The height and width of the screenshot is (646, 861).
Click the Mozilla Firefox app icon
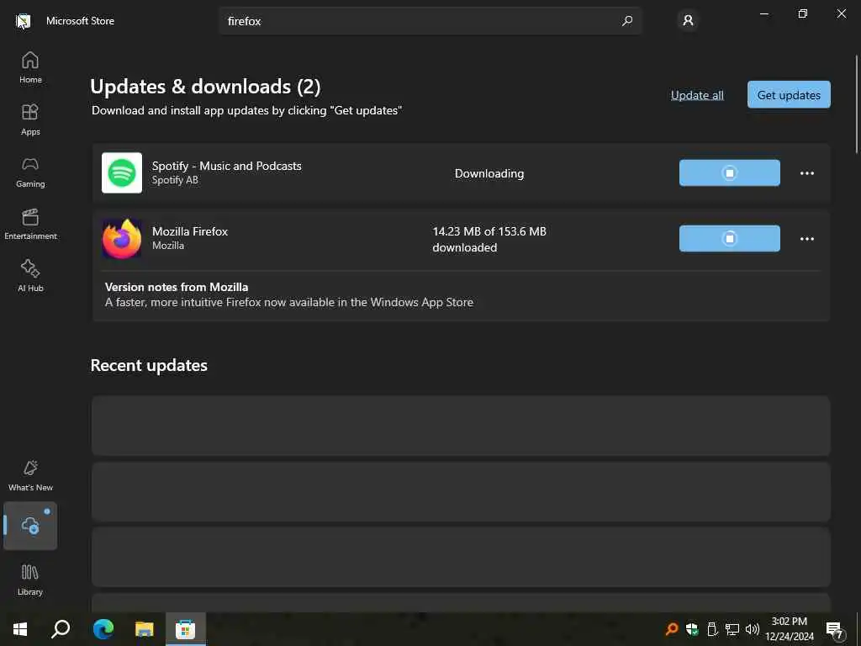click(x=122, y=238)
